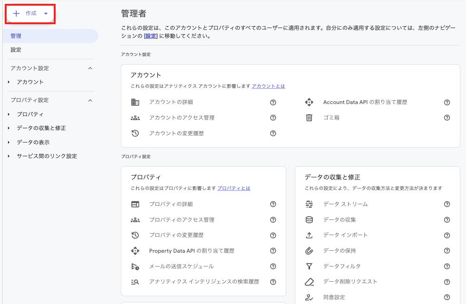Image resolution: width=466 pixels, height=304 pixels.
Task: Click the データの保持 paperclip icon
Action: pyautogui.click(x=309, y=251)
